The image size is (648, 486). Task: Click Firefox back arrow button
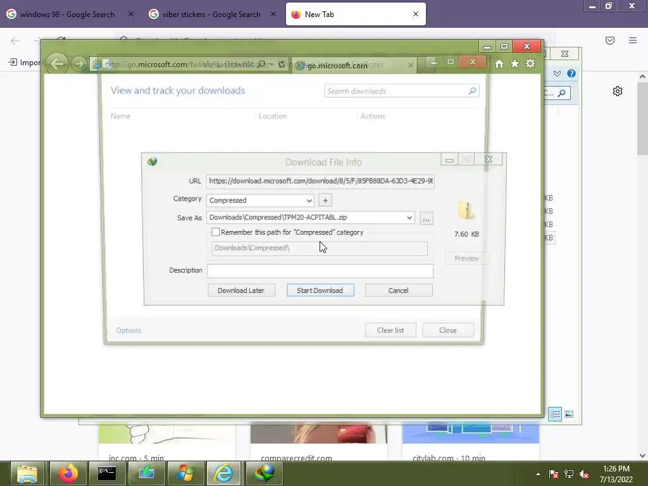pyautogui.click(x=15, y=40)
